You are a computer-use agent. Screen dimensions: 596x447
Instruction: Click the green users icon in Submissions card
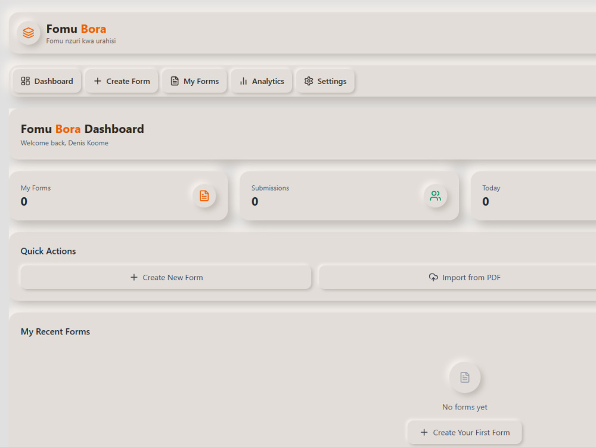point(435,195)
